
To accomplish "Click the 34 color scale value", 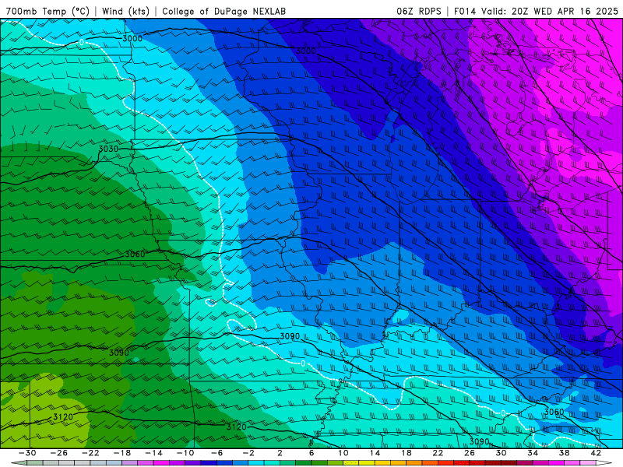I will coord(533,453).
